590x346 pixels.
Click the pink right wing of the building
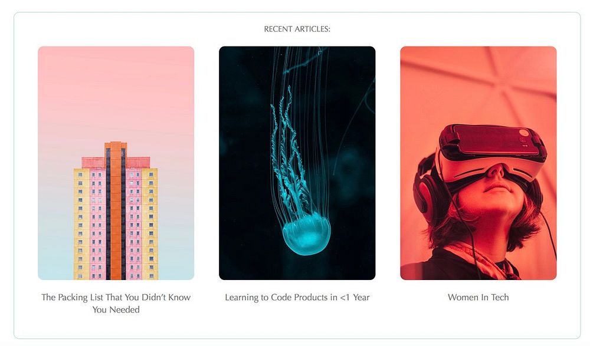point(135,224)
